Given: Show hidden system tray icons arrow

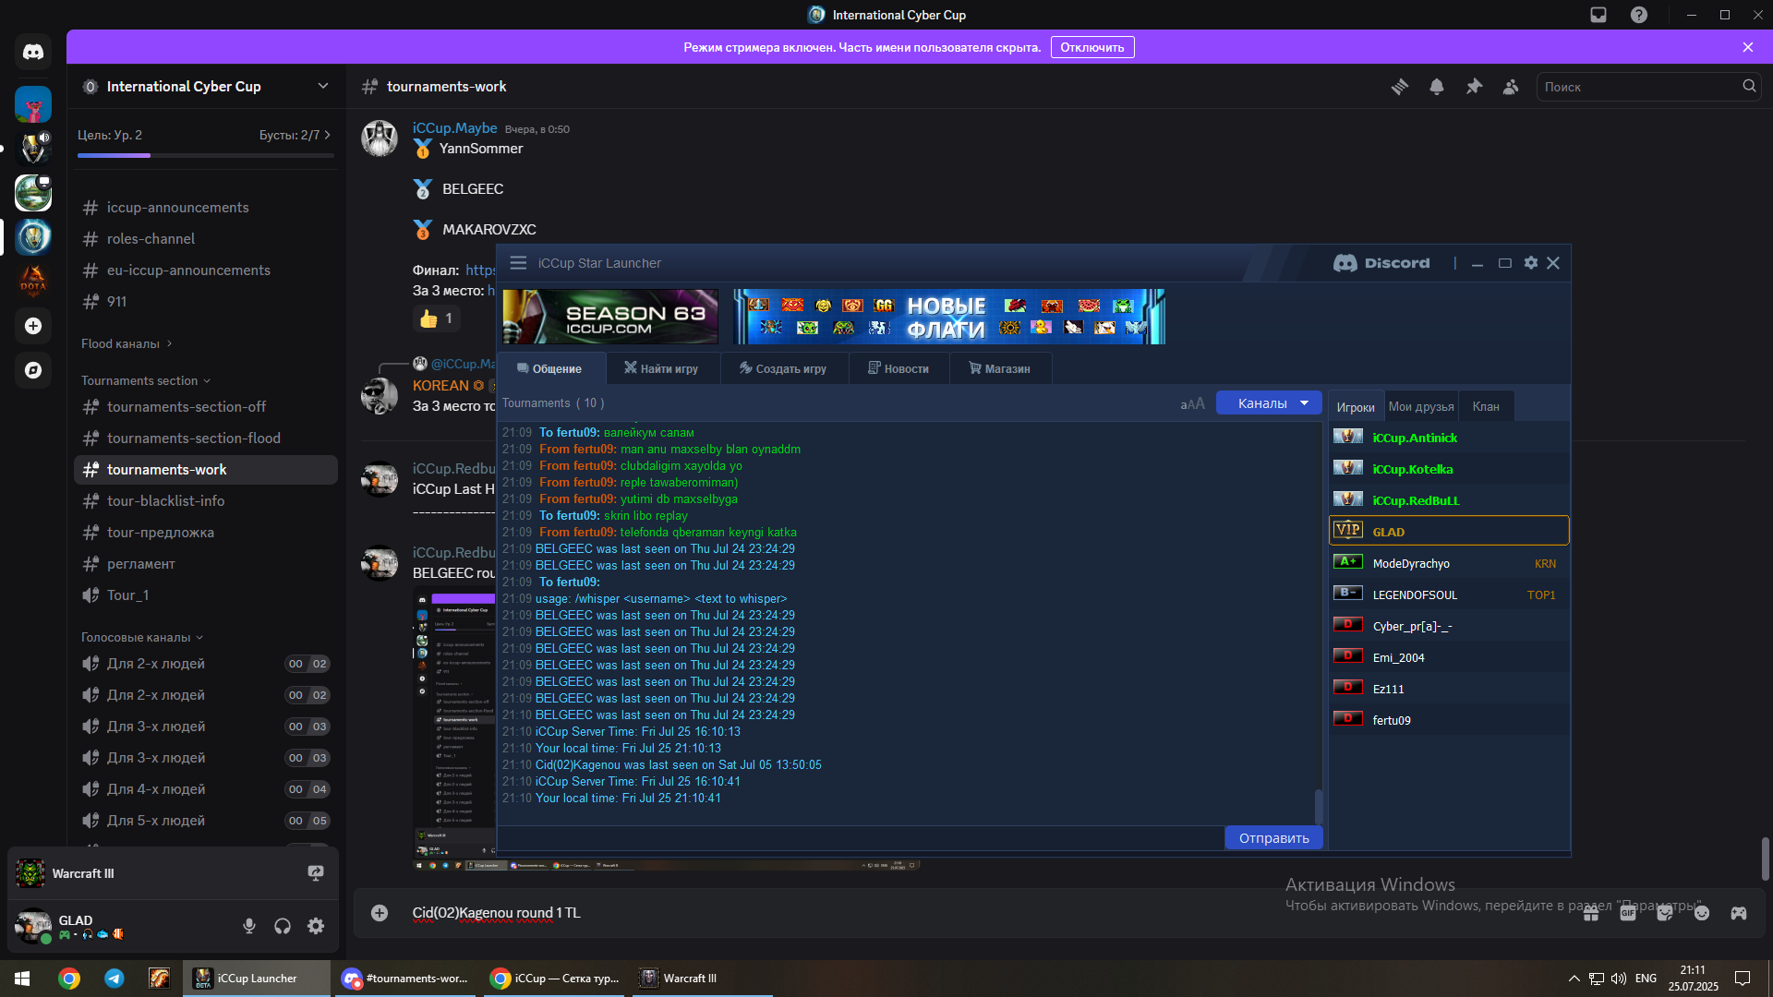Looking at the screenshot, I should point(1574,979).
